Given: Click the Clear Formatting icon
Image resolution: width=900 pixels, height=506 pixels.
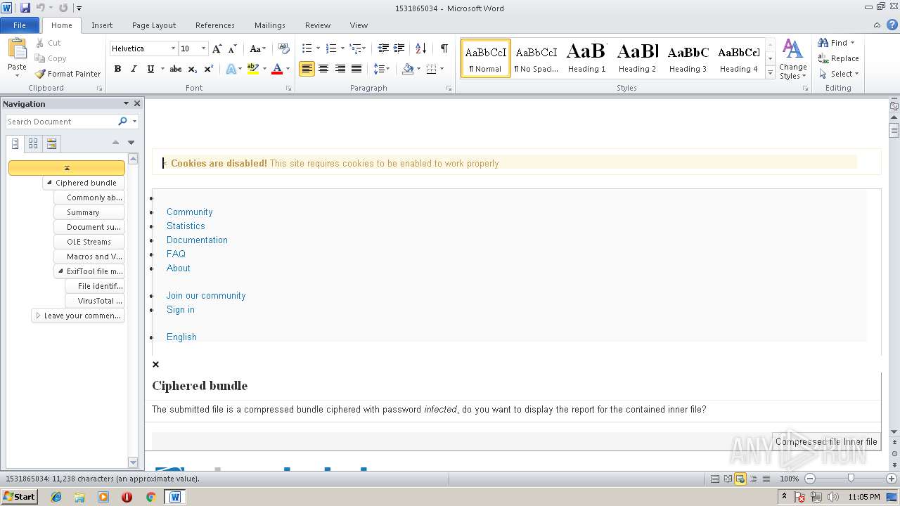Looking at the screenshot, I should point(284,48).
